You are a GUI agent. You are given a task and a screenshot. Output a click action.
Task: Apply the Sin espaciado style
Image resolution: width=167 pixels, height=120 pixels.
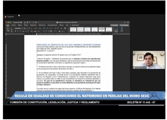[80, 29]
